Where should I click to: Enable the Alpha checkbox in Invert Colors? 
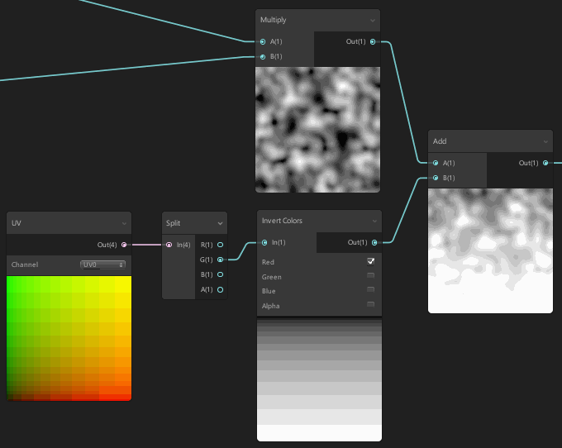tap(370, 305)
